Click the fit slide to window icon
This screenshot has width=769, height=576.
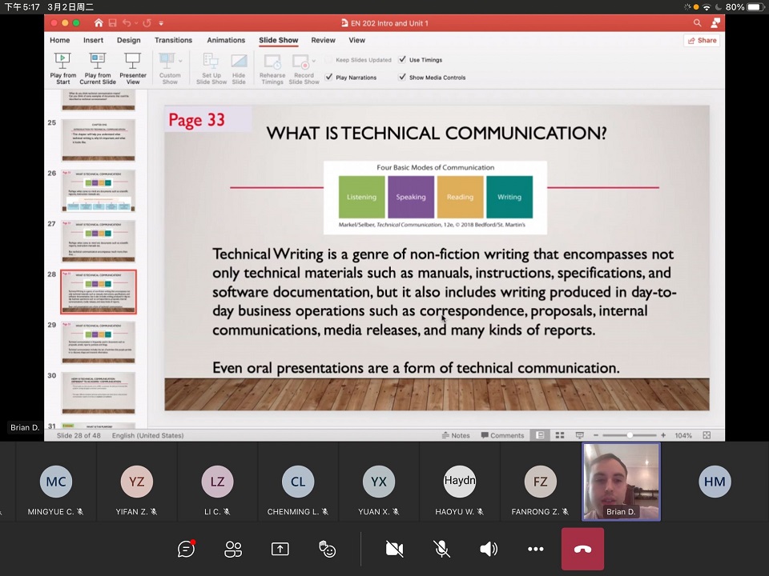[707, 435]
